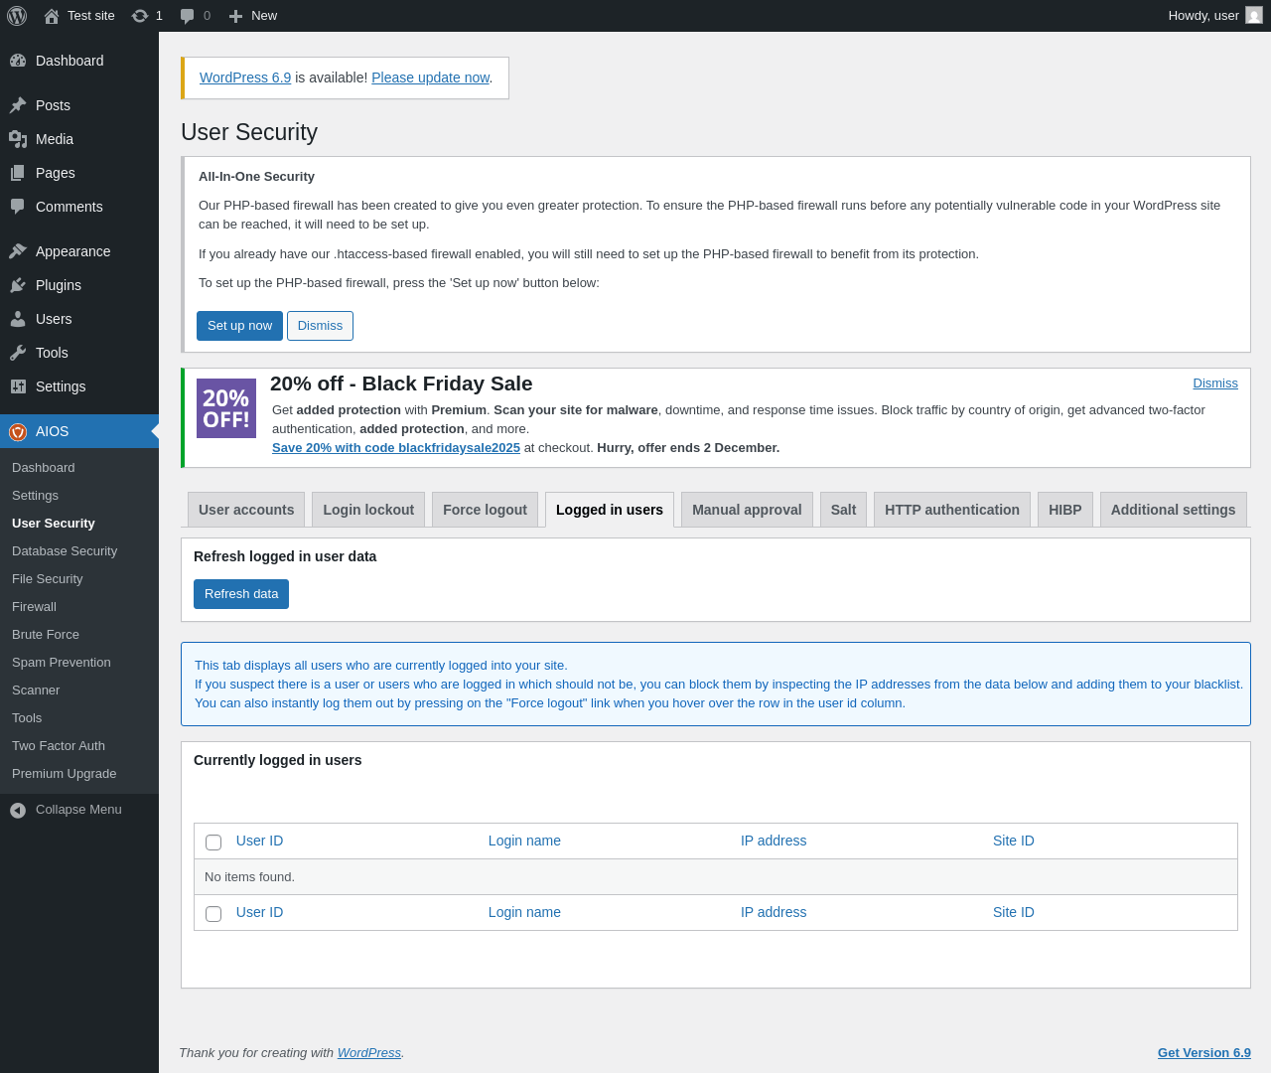This screenshot has height=1073, width=1271.
Task: Click the Refresh data button
Action: (241, 594)
